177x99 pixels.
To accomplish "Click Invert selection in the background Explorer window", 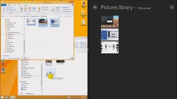I will click(84, 47).
